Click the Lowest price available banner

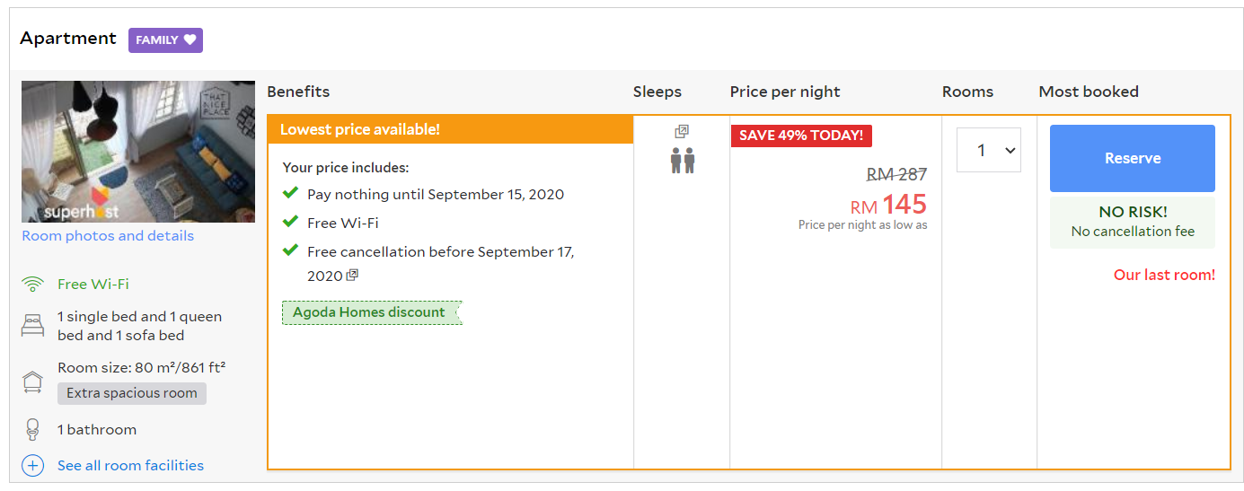pyautogui.click(x=450, y=129)
